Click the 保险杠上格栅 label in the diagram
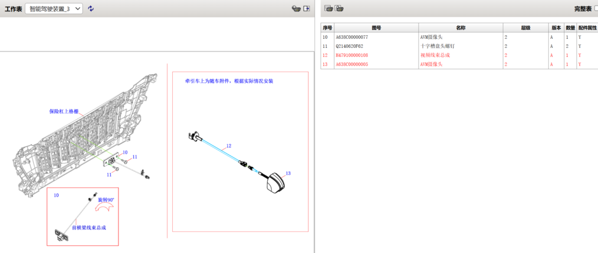This screenshot has height=253, width=598. pos(64,112)
